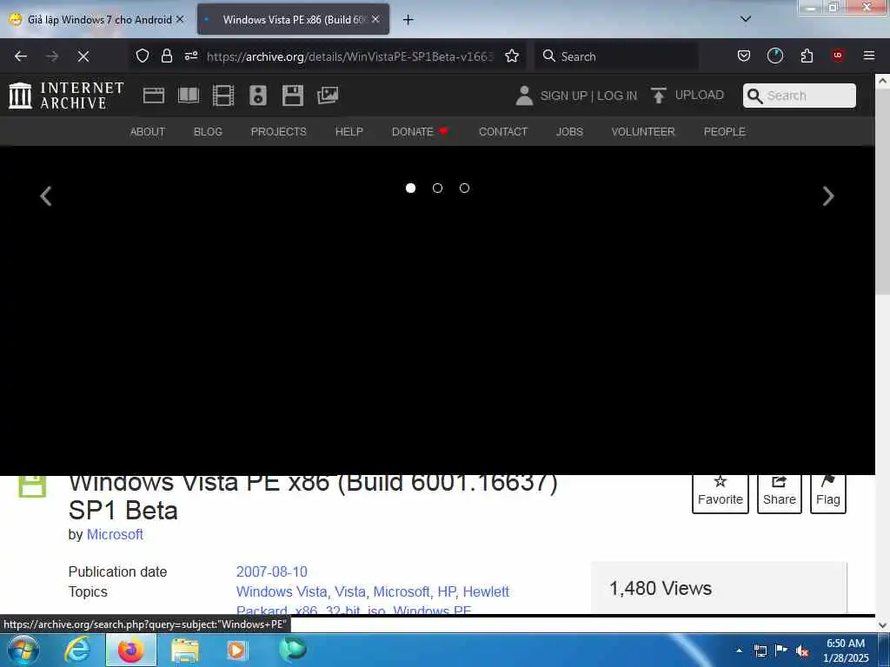Stop loading the page
The width and height of the screenshot is (890, 667).
coord(83,56)
